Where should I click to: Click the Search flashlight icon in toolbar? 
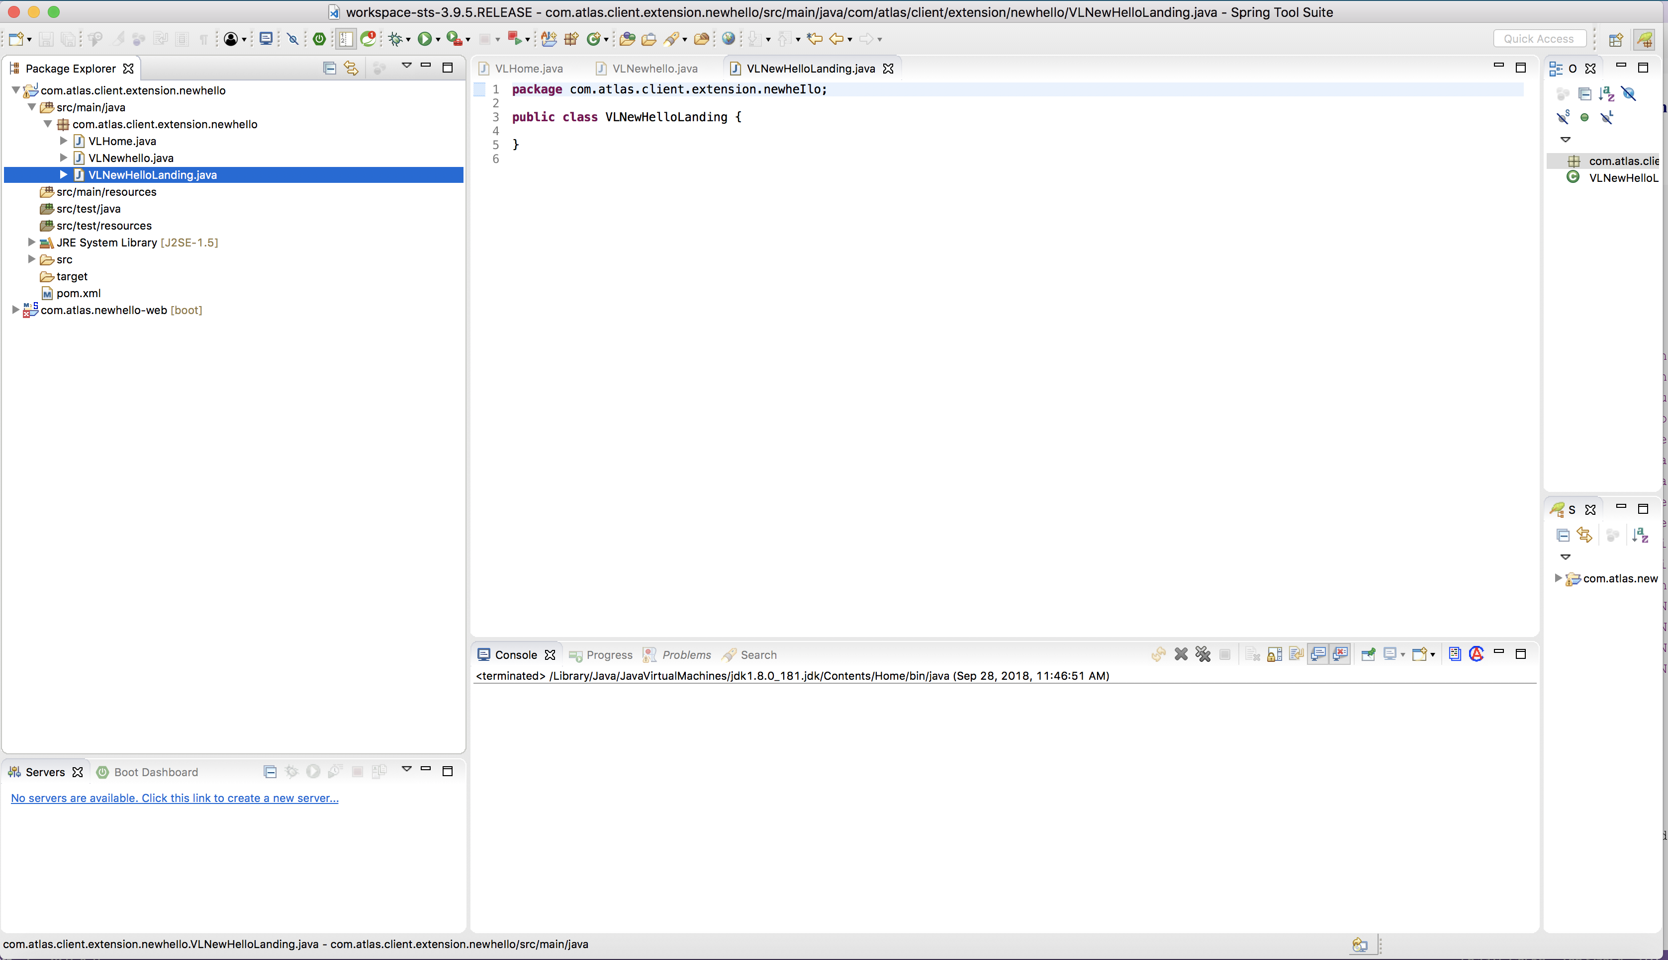click(671, 39)
